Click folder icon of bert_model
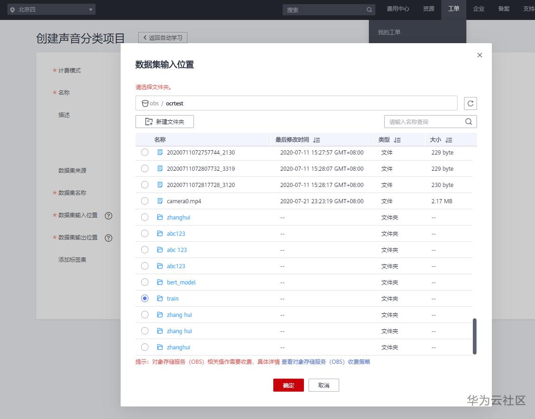Screen dimensions: 535x419 pyautogui.click(x=160, y=282)
